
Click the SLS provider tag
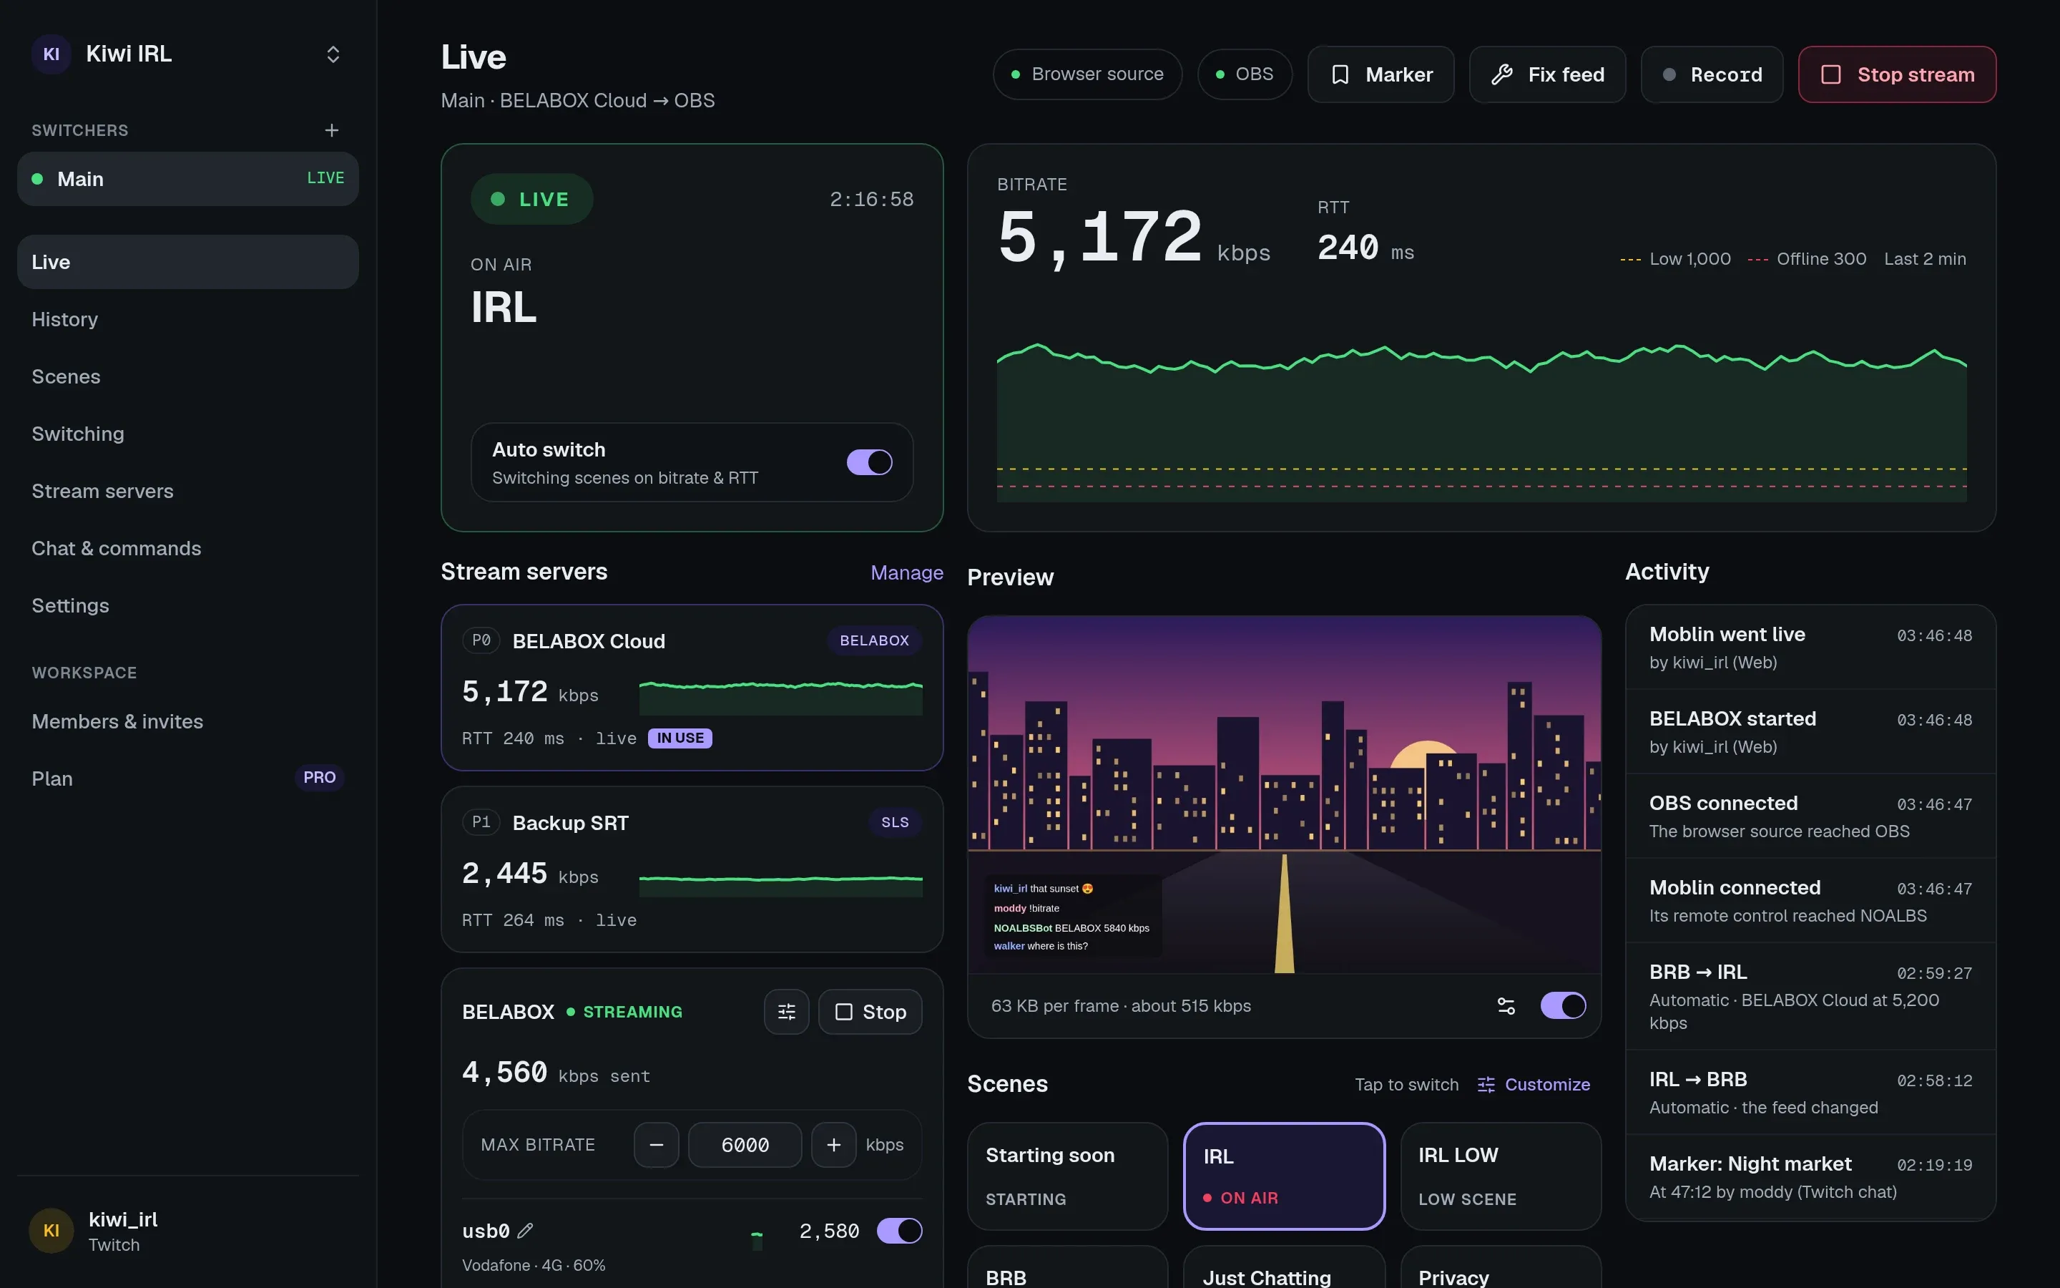pos(895,822)
